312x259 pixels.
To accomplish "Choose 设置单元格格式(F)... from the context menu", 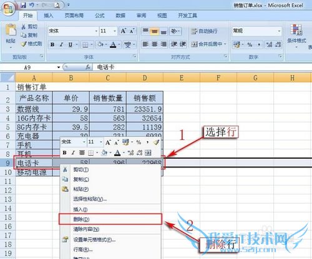I will (110, 240).
